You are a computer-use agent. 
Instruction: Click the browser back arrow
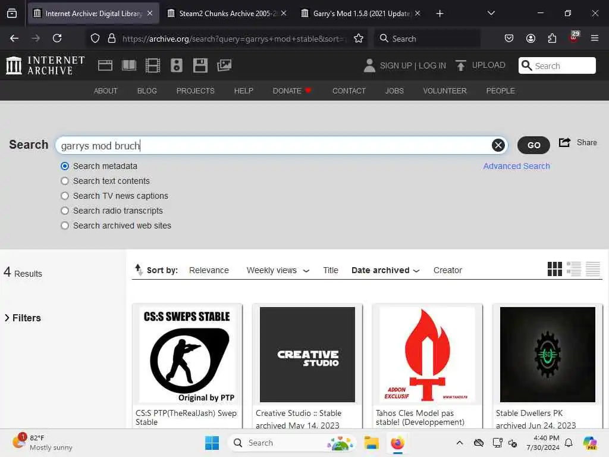[14, 39]
